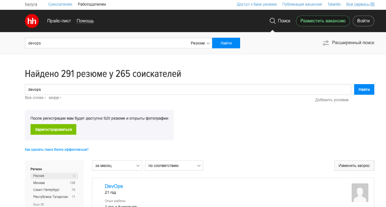
Task: Click the advanced search sliders icon
Action: (x=326, y=43)
